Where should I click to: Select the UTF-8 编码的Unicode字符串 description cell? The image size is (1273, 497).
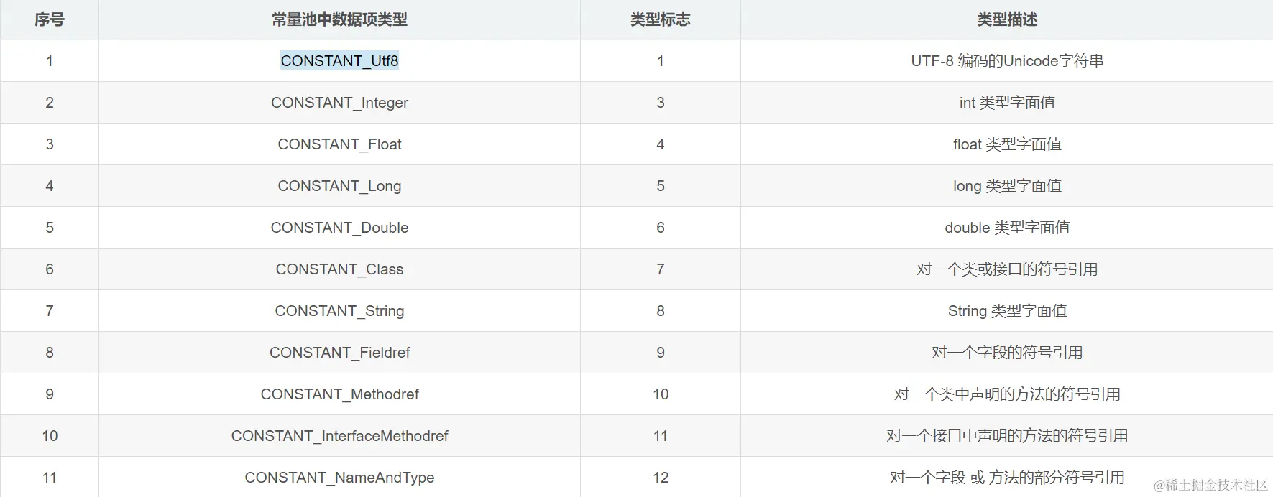(x=1007, y=61)
